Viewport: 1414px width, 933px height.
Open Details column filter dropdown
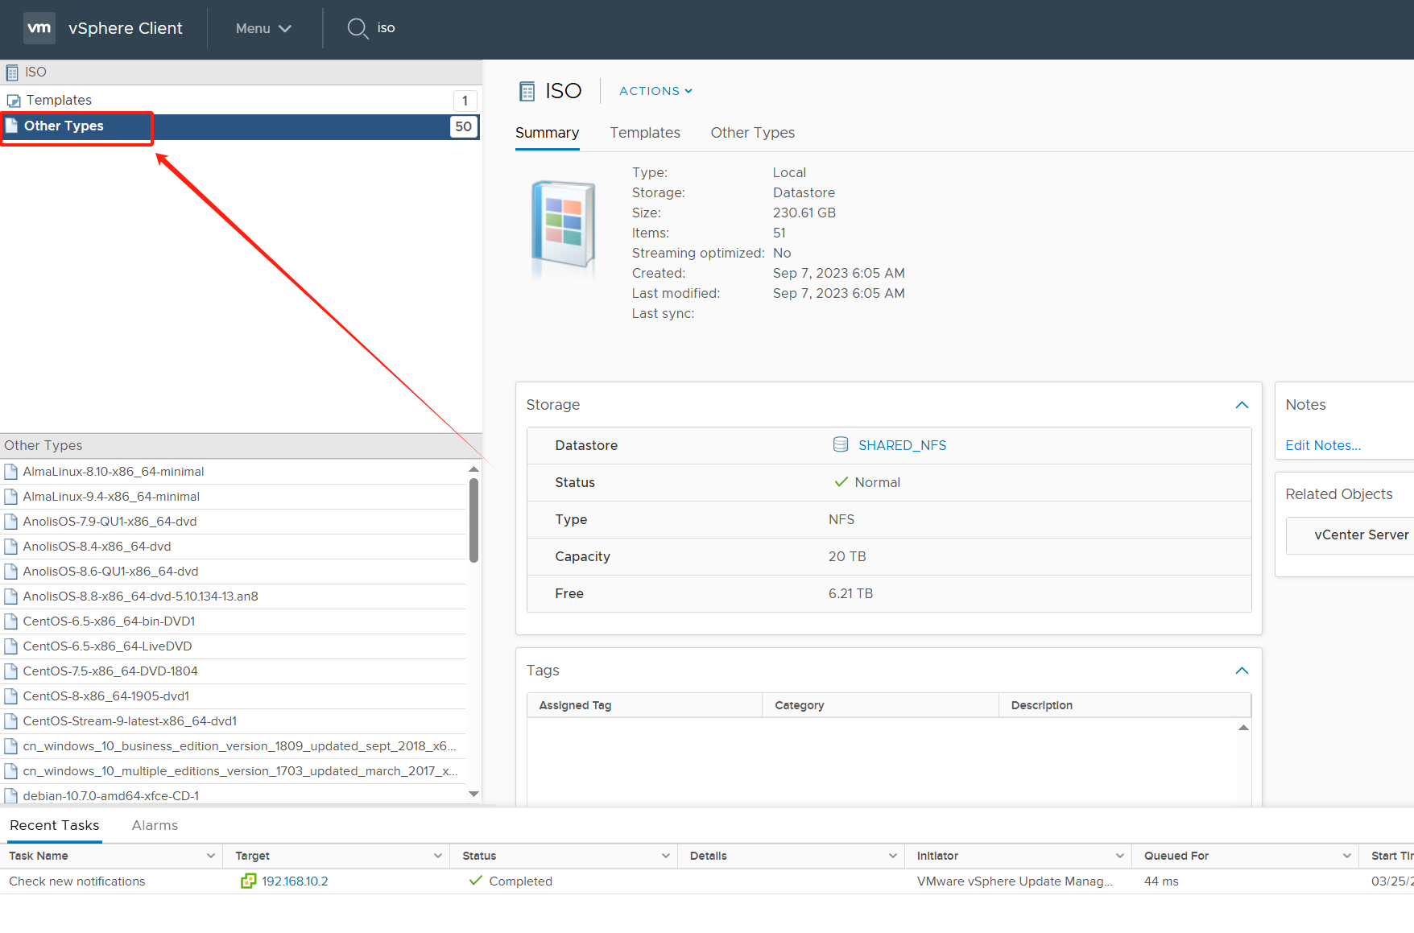click(893, 856)
